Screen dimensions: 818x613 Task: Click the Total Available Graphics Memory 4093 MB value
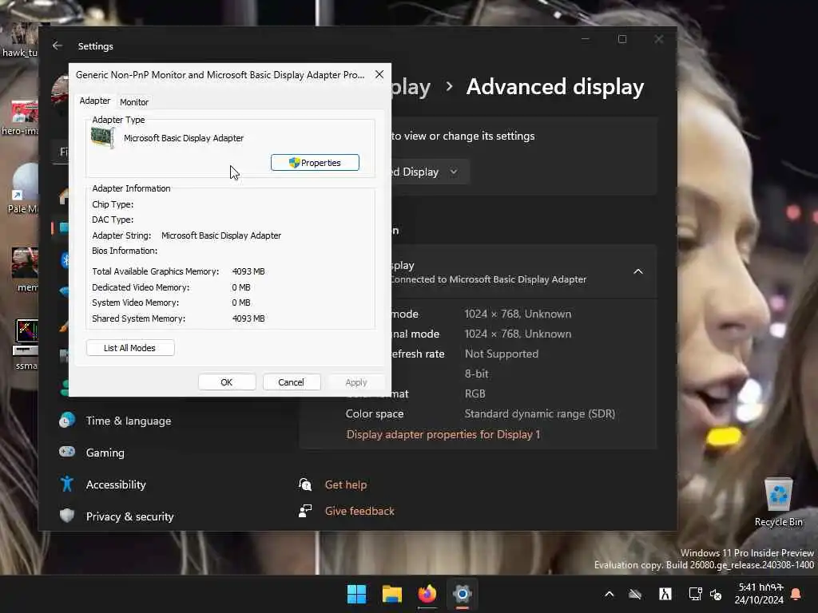point(248,271)
